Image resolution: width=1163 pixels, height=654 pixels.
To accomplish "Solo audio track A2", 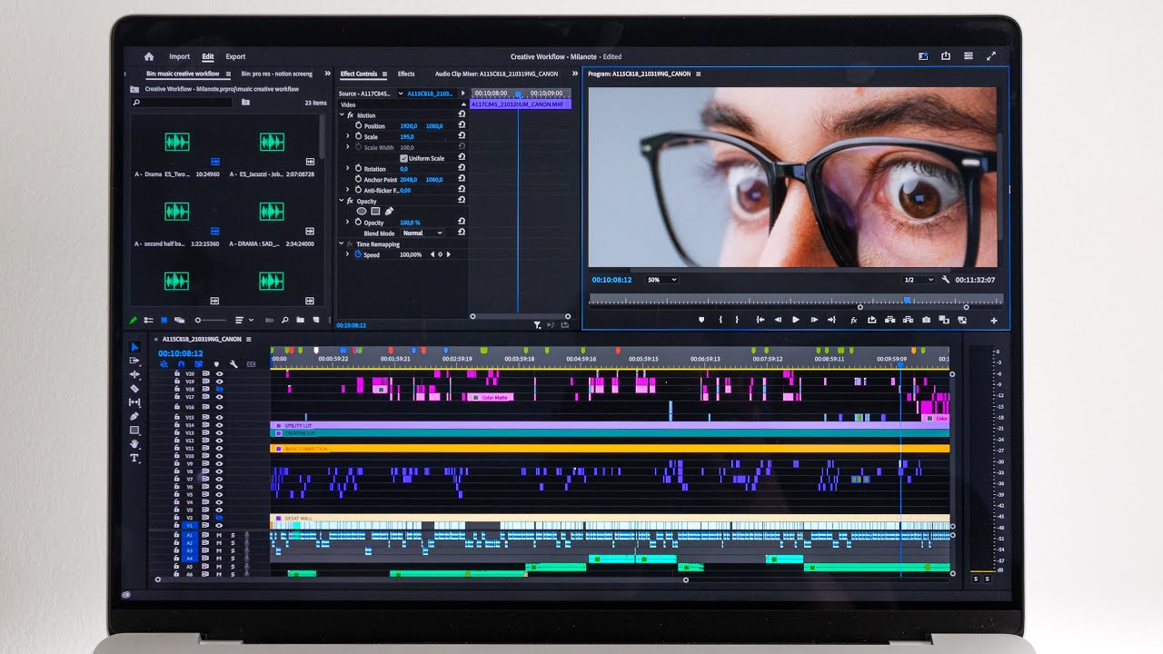I will [233, 543].
